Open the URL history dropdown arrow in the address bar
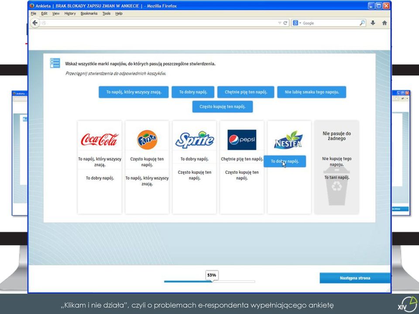Screen dimensions: 419x314 (279, 23)
